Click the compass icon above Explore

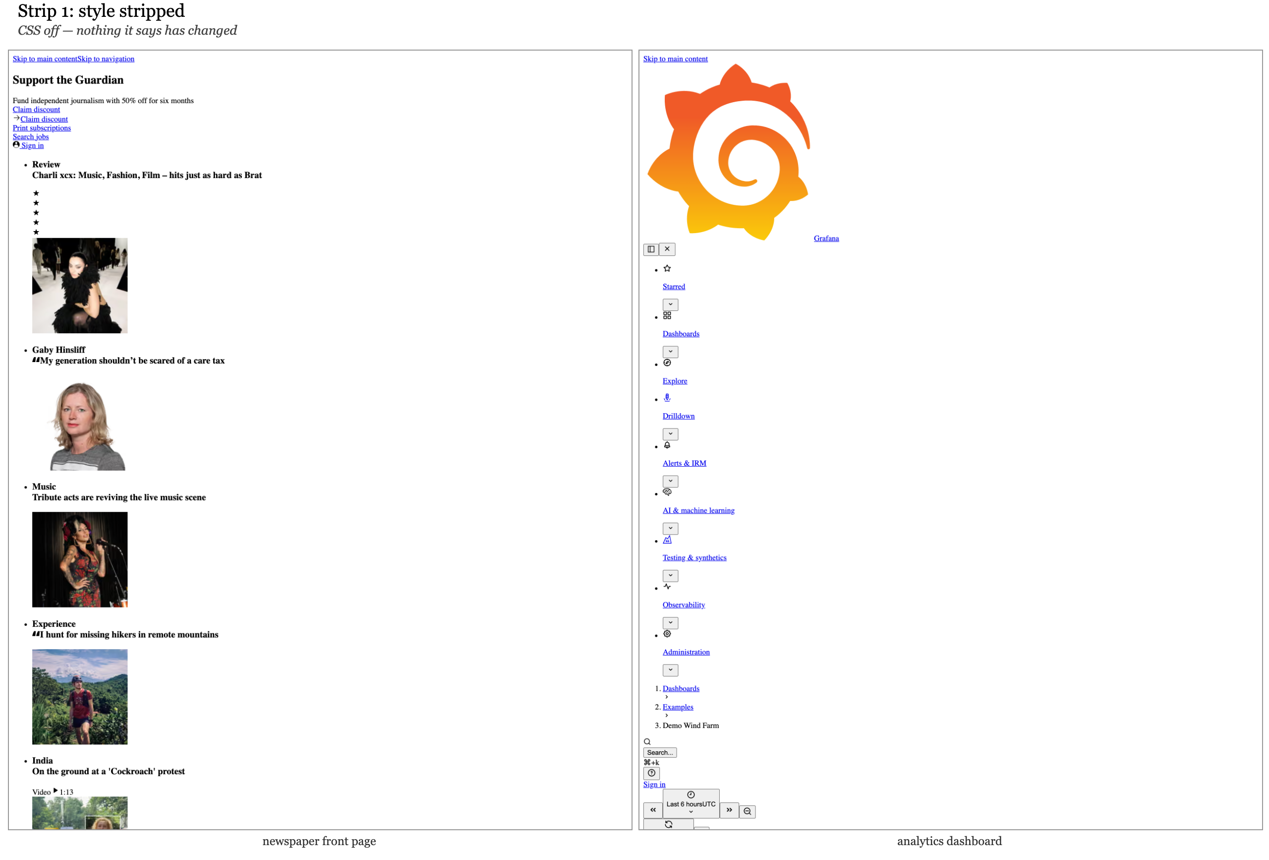tap(667, 363)
